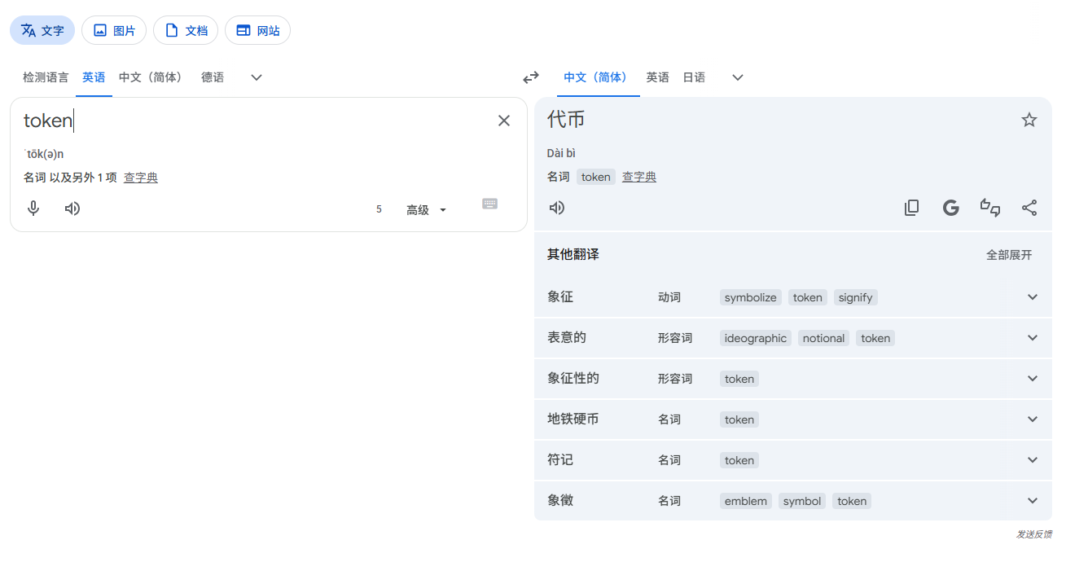1088x562 pixels.
Task: Open the 高级 dropdown
Action: coord(427,210)
